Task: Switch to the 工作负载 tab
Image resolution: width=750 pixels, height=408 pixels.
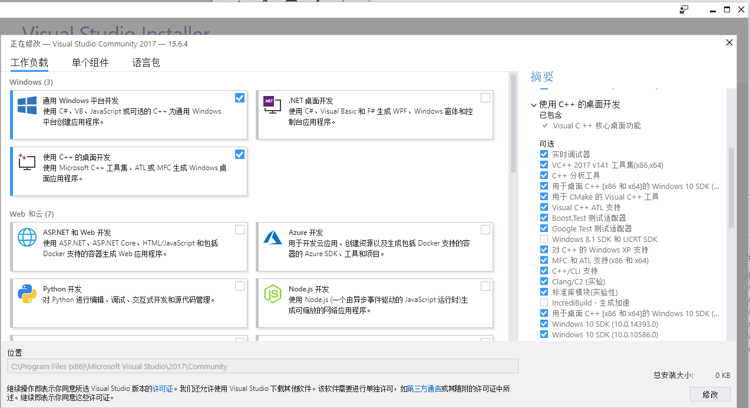Action: click(29, 62)
